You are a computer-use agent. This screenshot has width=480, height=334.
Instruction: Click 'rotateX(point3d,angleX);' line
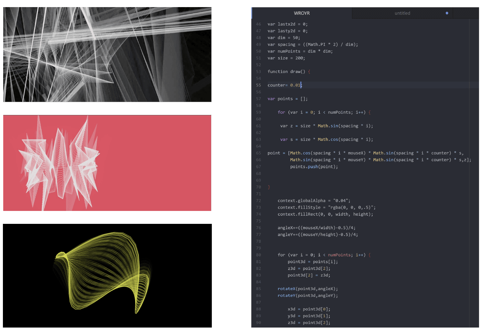point(308,289)
